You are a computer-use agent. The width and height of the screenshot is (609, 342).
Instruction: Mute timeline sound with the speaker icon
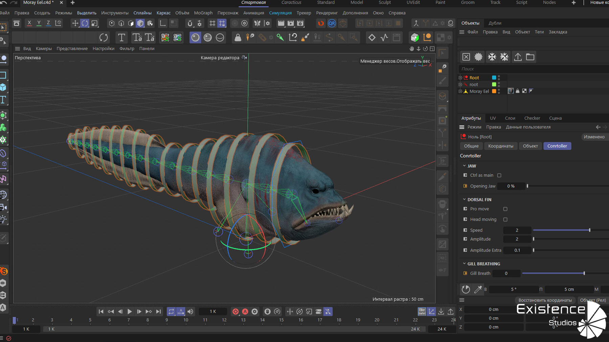point(190,311)
